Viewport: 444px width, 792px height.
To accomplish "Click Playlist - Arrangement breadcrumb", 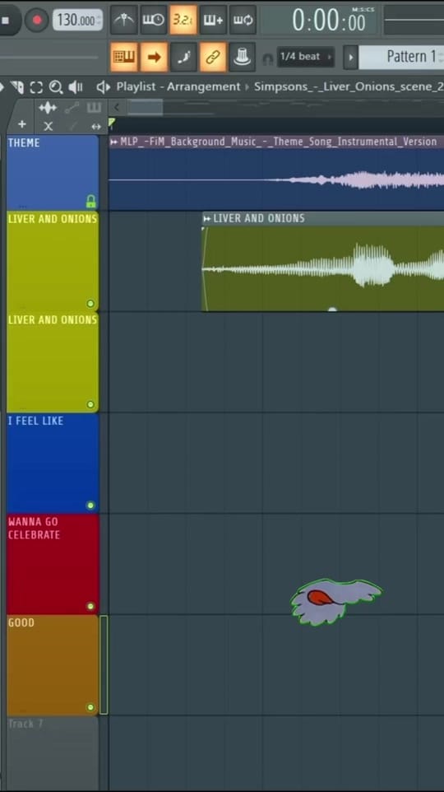I will point(178,86).
